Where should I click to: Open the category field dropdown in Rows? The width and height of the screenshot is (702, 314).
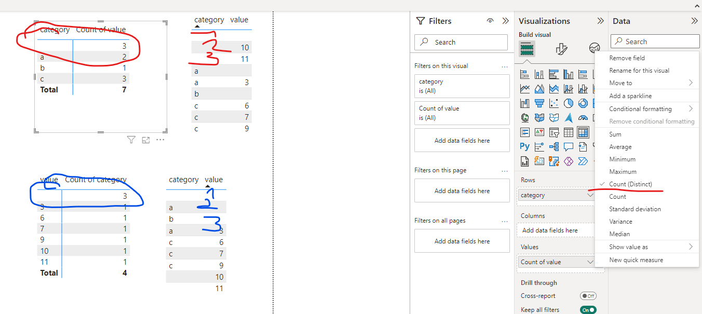590,195
